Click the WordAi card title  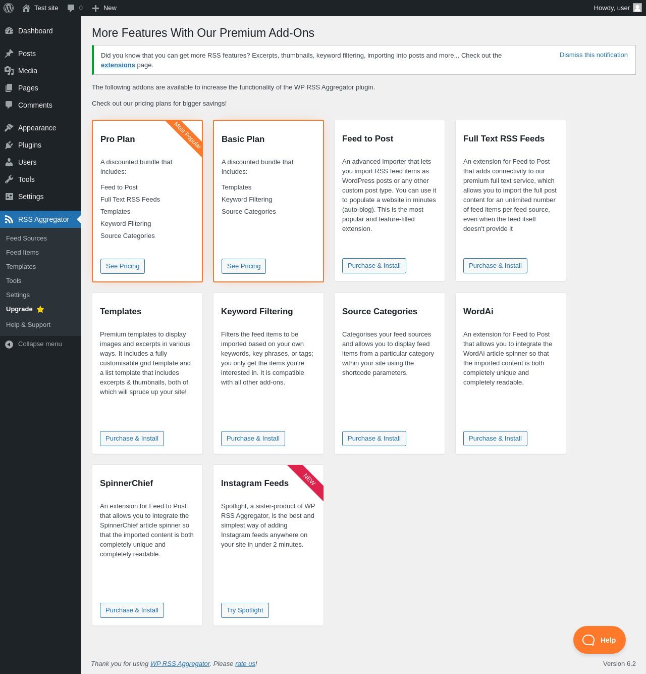pos(478,312)
